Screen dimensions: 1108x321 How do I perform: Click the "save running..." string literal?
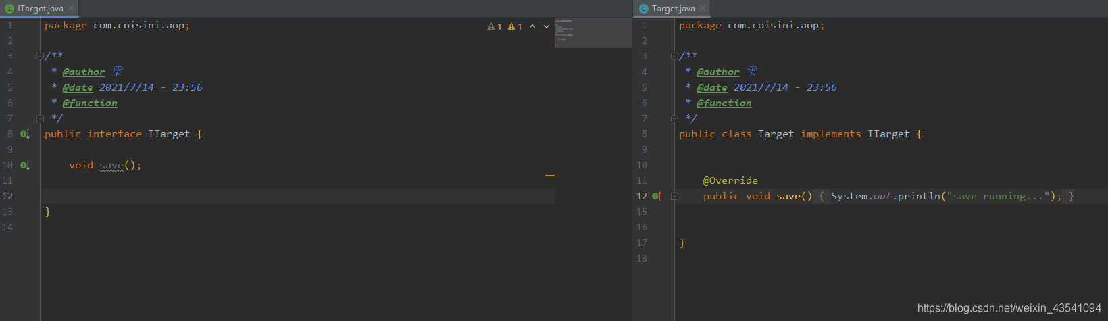[x=999, y=197]
